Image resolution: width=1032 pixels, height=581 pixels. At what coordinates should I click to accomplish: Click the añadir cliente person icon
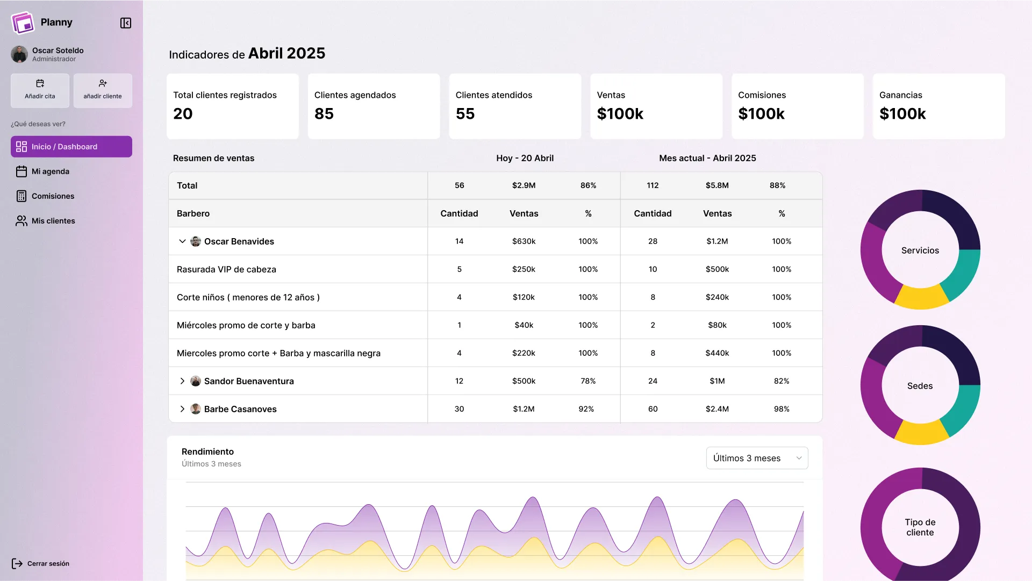point(103,83)
